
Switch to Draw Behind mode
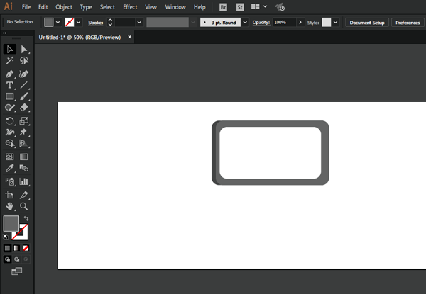pos(16,259)
